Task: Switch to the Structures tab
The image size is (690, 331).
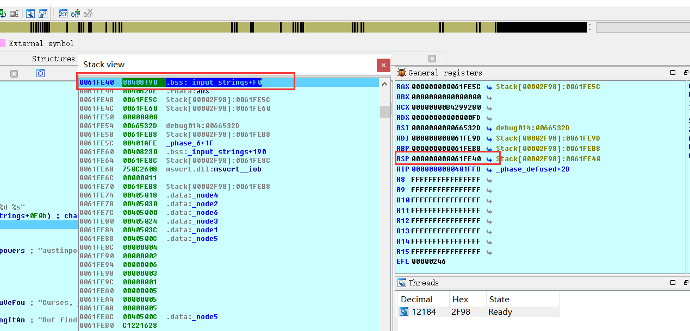Action: 53,59
